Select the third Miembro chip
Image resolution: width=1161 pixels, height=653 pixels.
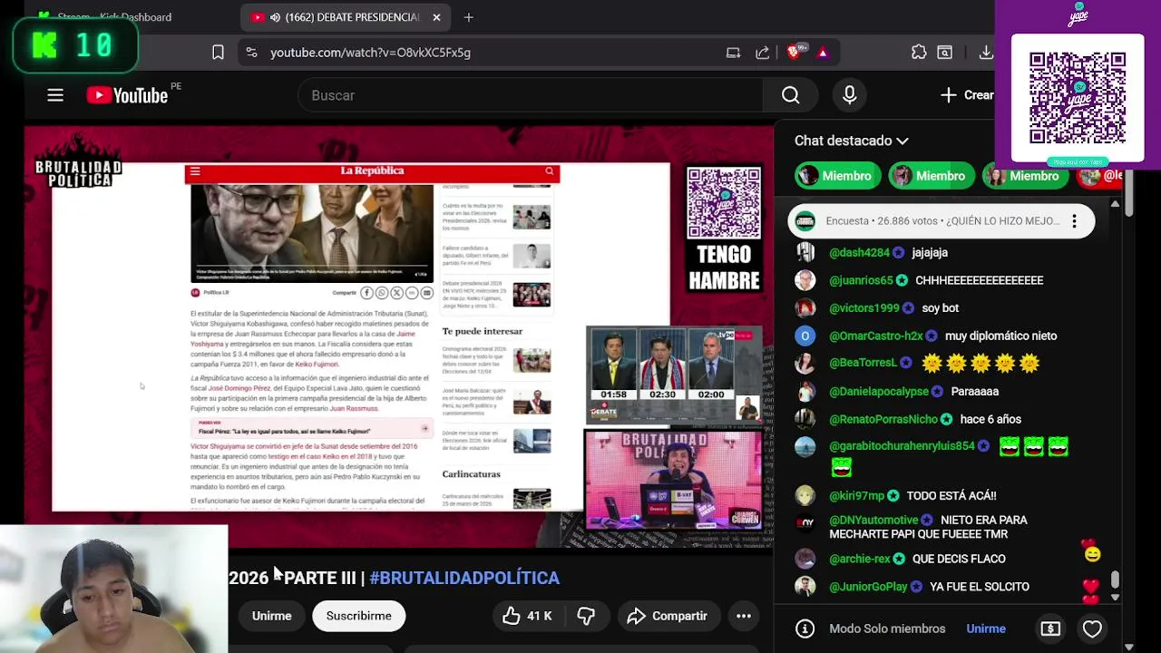coord(1026,176)
